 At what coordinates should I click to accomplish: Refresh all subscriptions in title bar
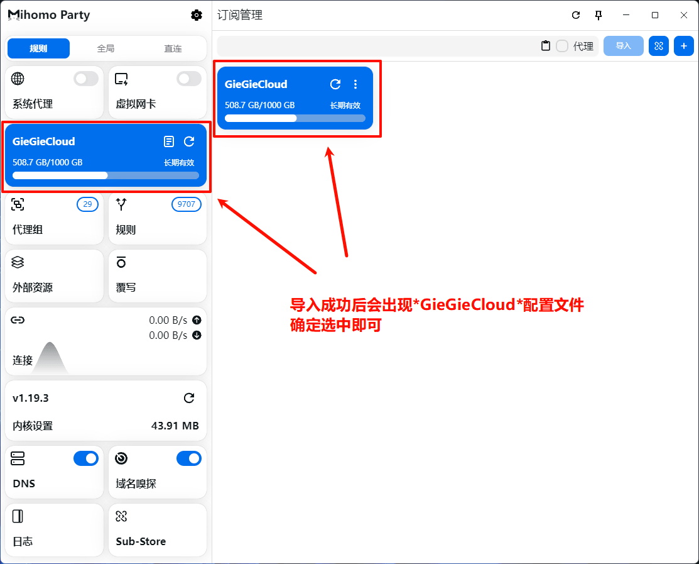[x=576, y=15]
